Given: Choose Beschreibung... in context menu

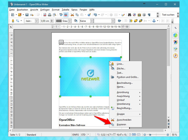Looking at the screenshot, I should tap(126, 83).
